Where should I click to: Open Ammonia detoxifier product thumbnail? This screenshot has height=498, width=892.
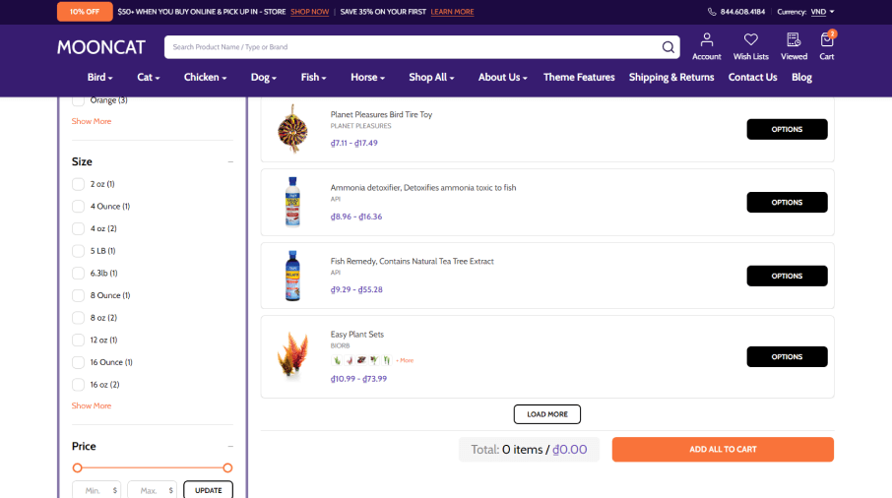tap(292, 203)
